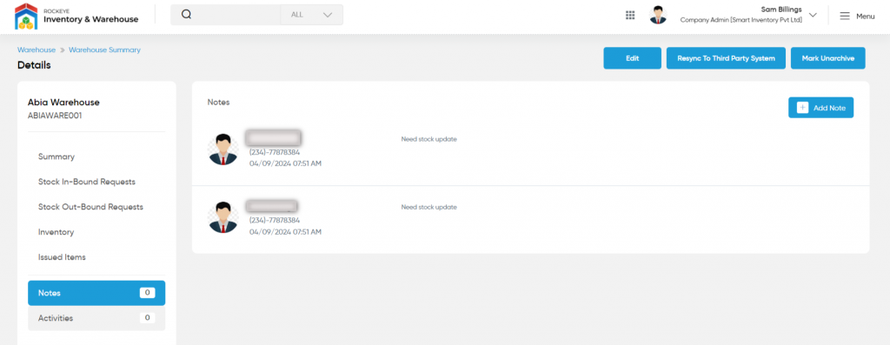
Task: Click Sam Billings profile avatar
Action: pos(658,16)
